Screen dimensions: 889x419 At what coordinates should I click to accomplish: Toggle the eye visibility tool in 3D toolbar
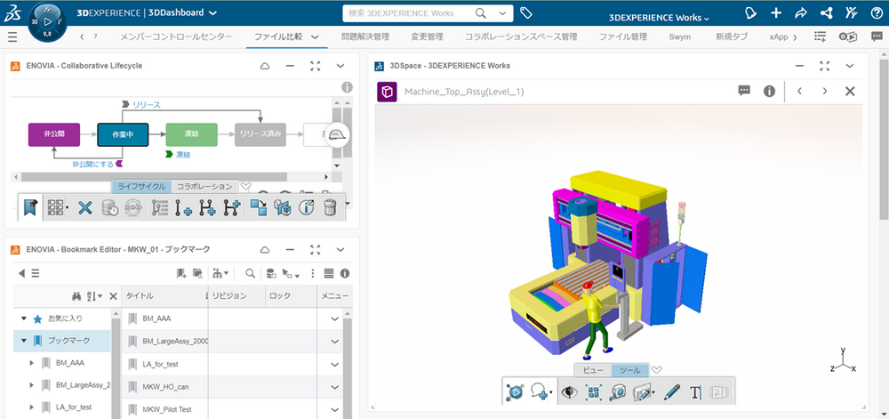567,391
